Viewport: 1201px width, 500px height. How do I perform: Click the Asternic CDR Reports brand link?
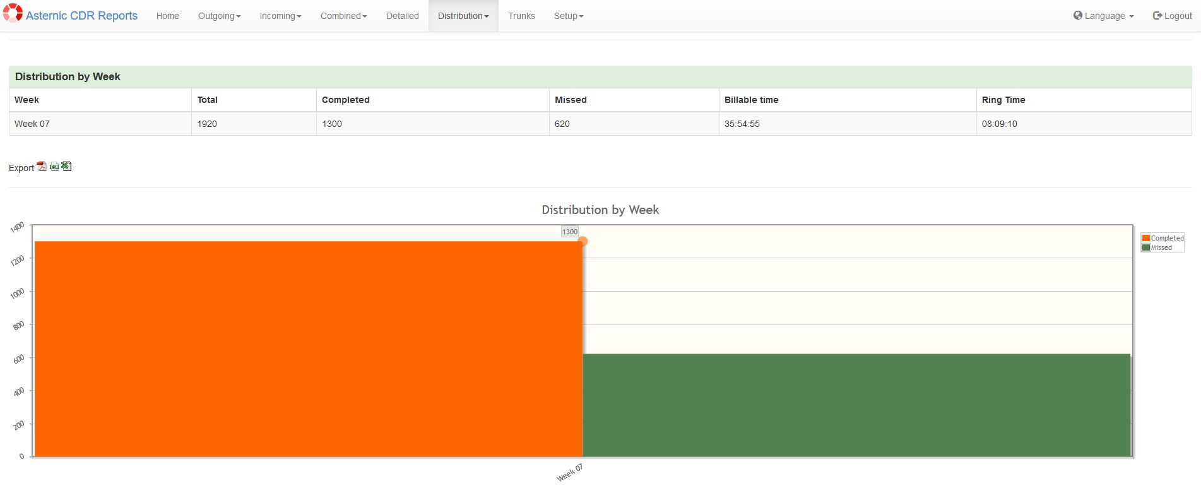[x=81, y=16]
